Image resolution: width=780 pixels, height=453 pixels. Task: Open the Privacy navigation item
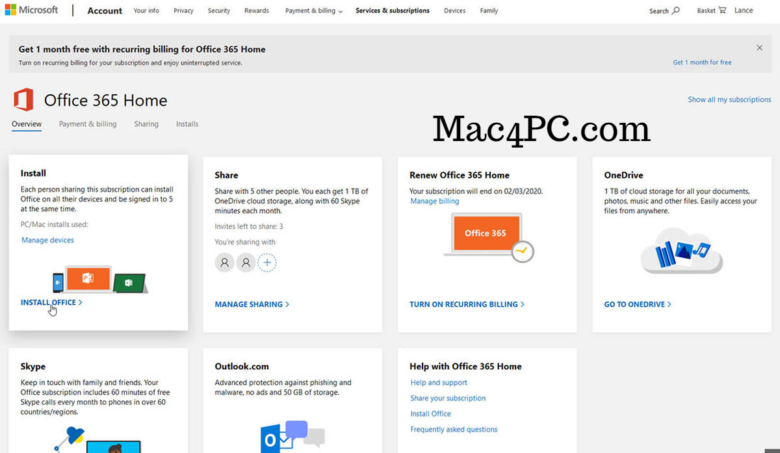point(184,11)
